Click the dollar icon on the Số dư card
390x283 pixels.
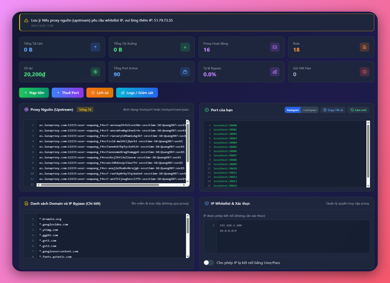click(x=95, y=72)
